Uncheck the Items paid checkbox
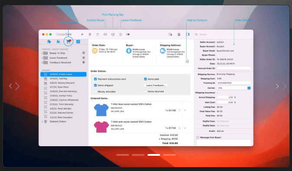The height and width of the screenshot is (171, 292). pos(145,79)
